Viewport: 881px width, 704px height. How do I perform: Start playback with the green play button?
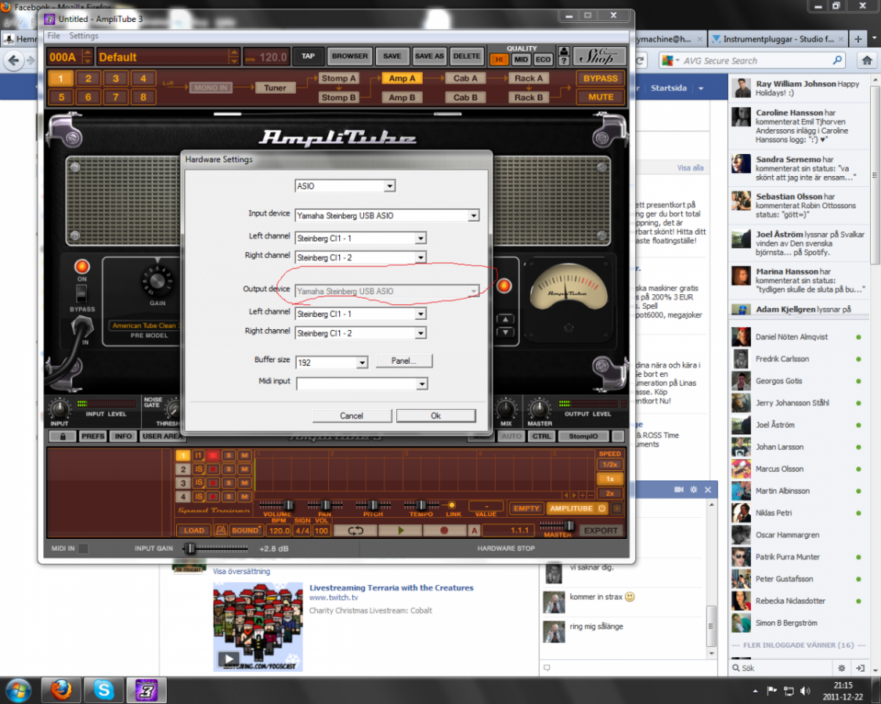[401, 530]
